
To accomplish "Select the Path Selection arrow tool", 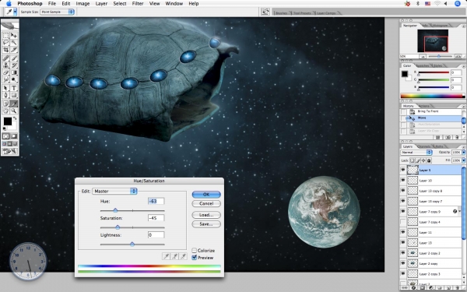I will click(5, 88).
